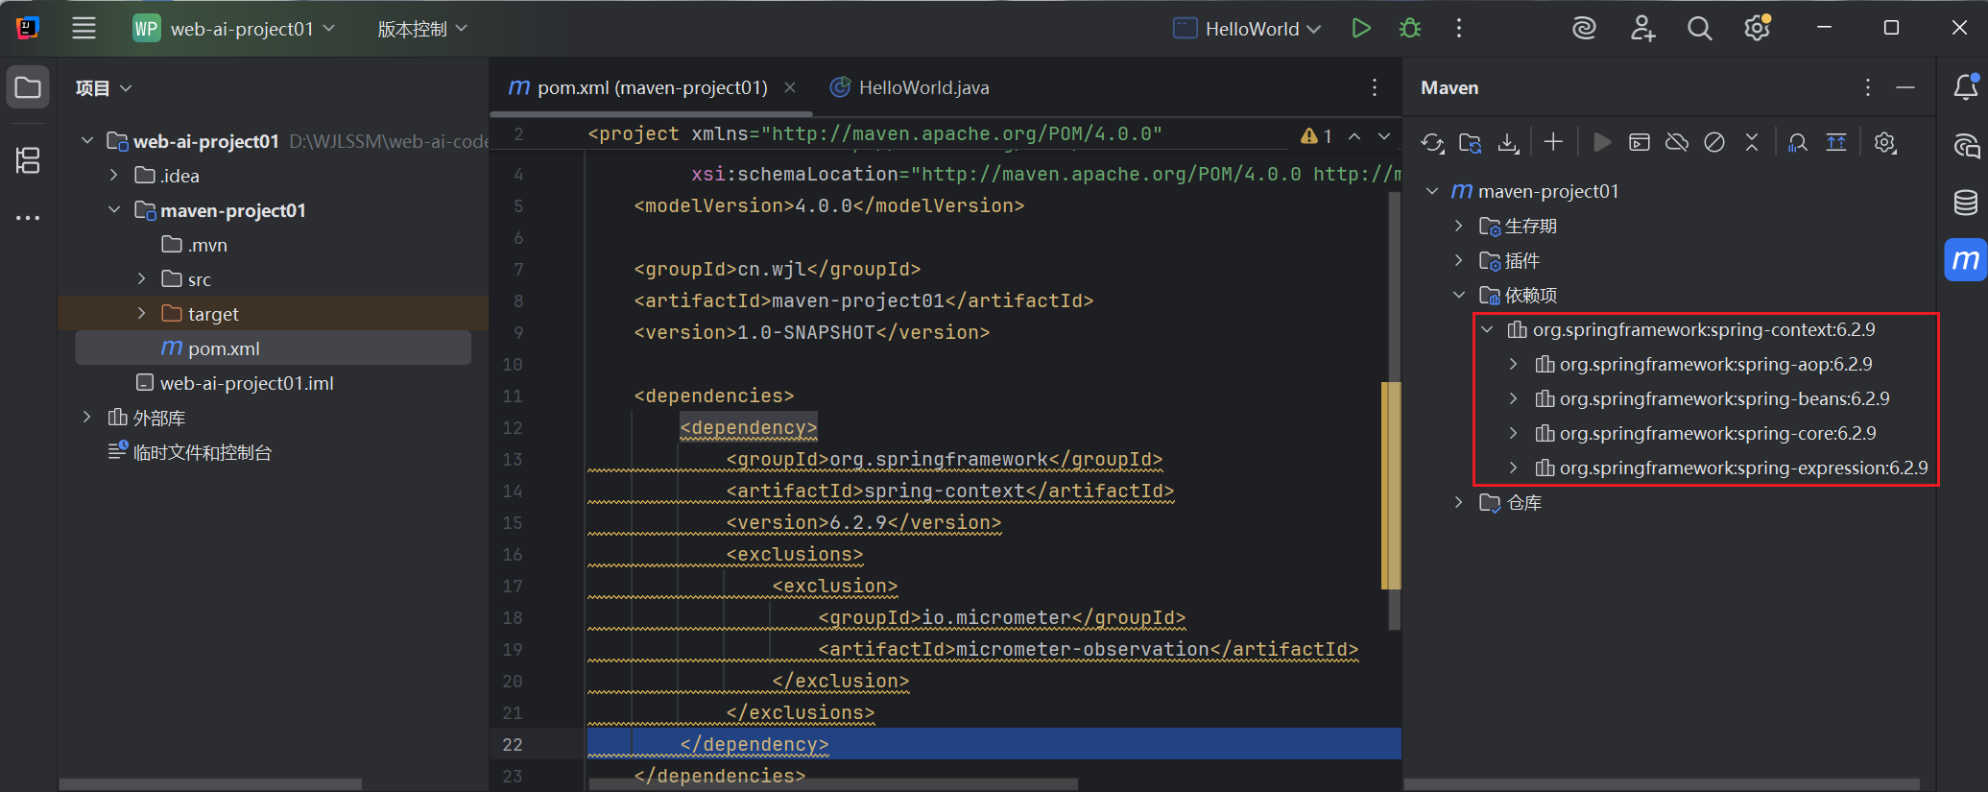Open the 项目 view selector dropdown
1988x792 pixels.
tap(104, 88)
